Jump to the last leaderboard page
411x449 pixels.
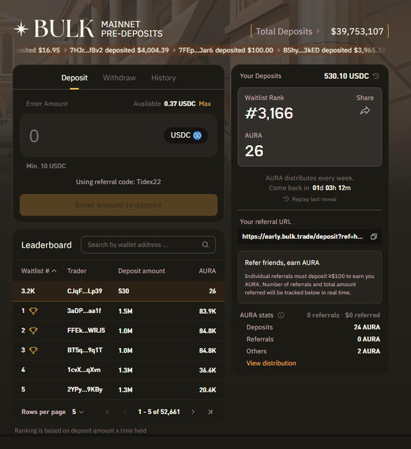pos(210,412)
